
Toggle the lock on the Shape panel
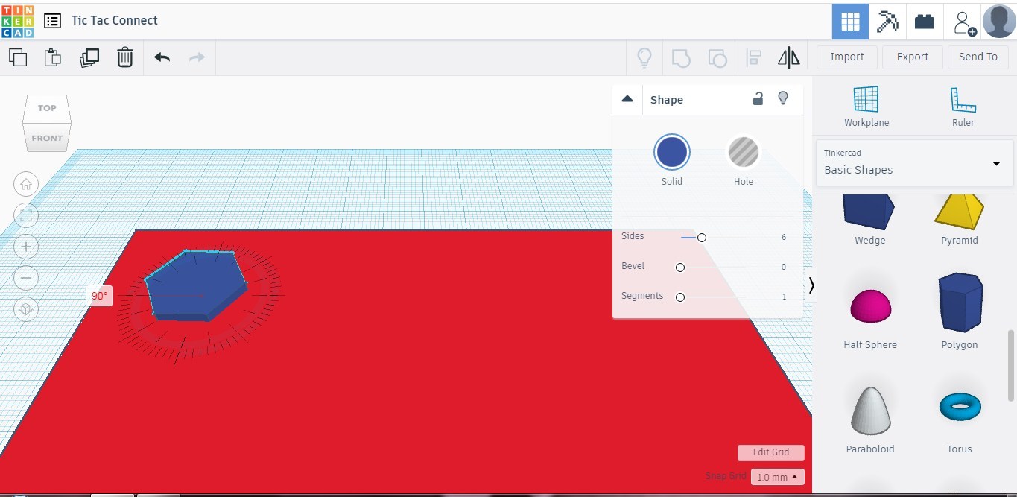(x=758, y=98)
